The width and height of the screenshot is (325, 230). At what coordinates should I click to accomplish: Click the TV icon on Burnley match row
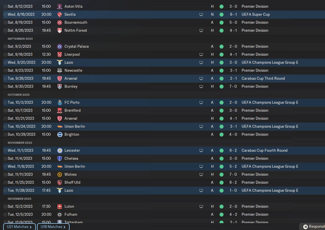click(201, 87)
